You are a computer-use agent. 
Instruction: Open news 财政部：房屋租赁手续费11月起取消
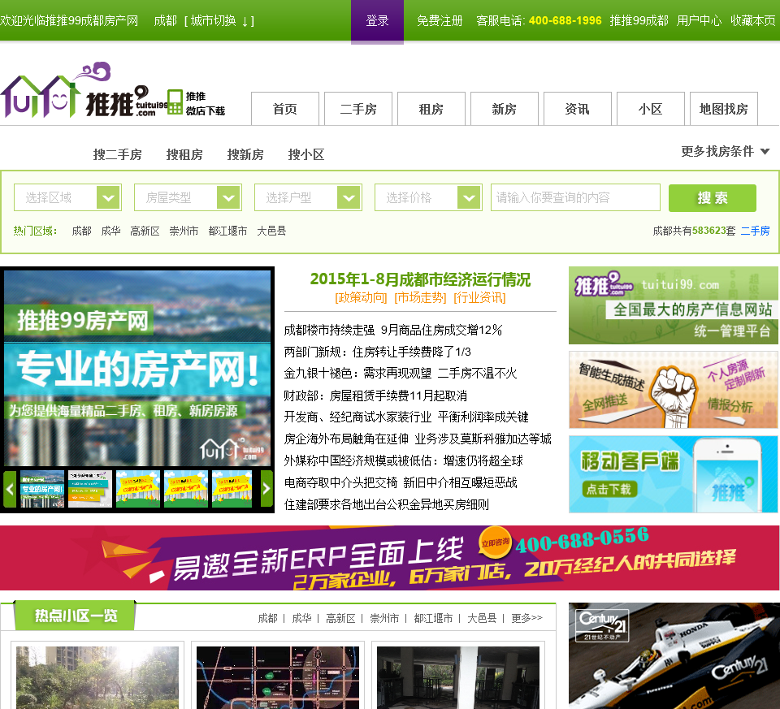[x=375, y=396]
